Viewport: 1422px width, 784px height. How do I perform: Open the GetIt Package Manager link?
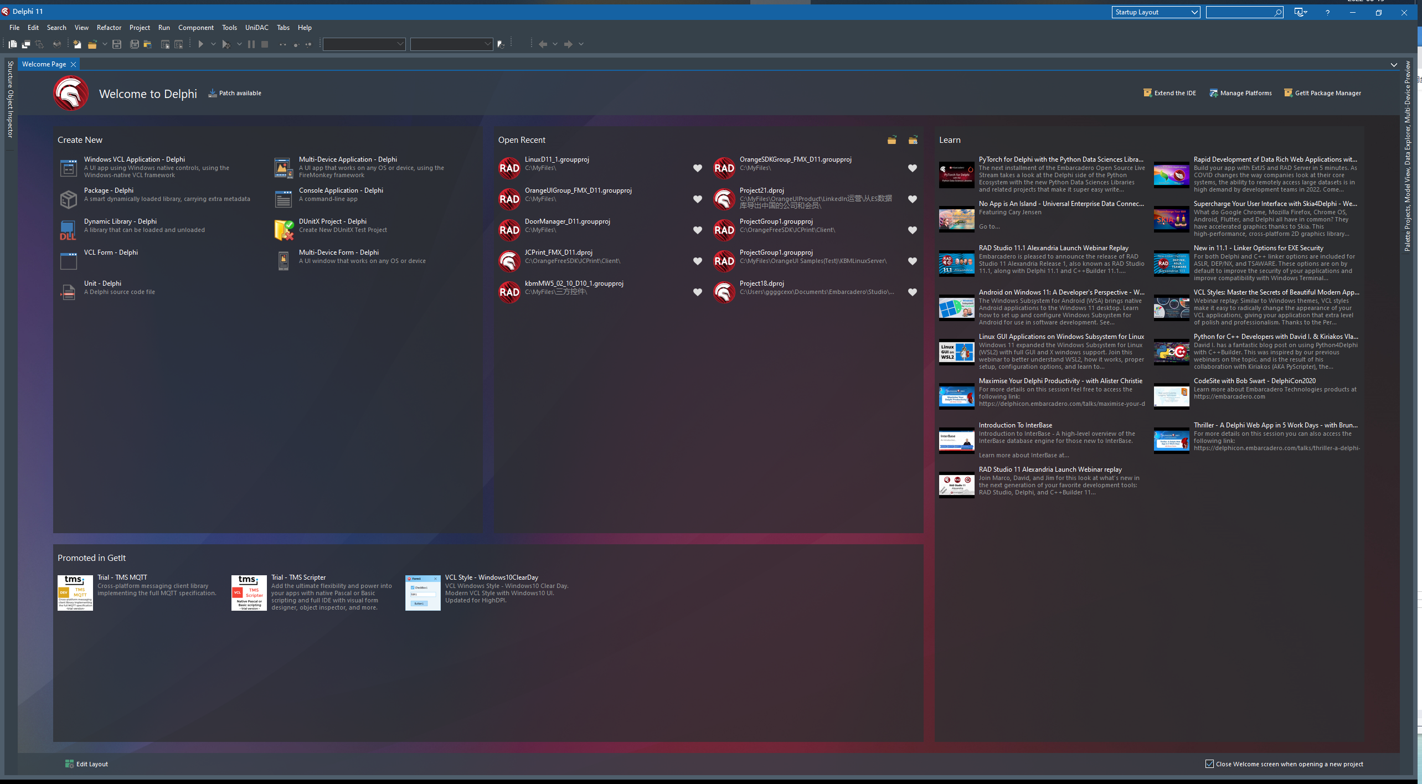[x=1323, y=93]
